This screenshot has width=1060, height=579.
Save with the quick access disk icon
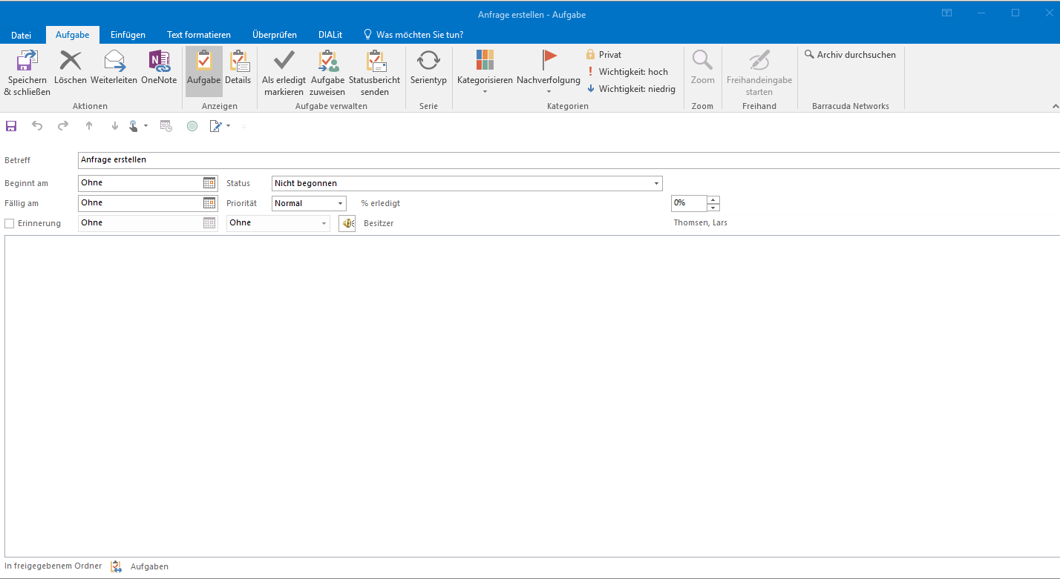(x=11, y=126)
